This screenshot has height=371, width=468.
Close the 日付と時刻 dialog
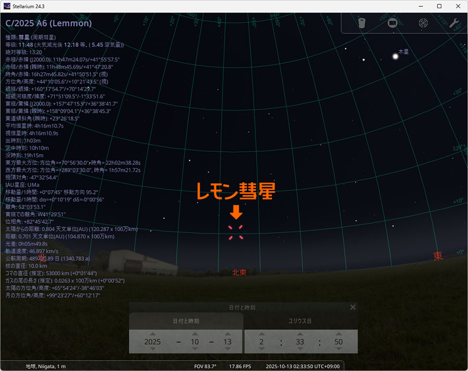[353, 307]
